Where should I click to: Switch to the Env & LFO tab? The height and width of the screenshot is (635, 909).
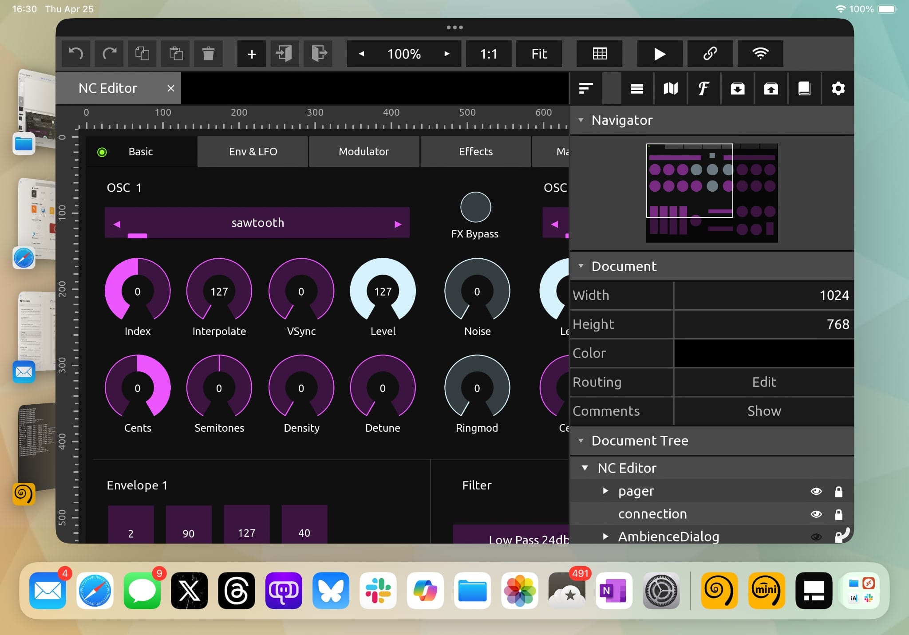tap(253, 151)
